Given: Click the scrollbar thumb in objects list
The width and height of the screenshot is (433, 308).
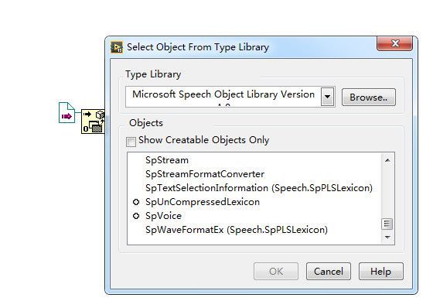Looking at the screenshot, I should point(387,224).
